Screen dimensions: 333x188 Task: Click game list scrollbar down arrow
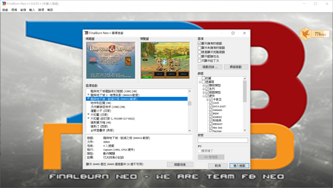pos(189,131)
